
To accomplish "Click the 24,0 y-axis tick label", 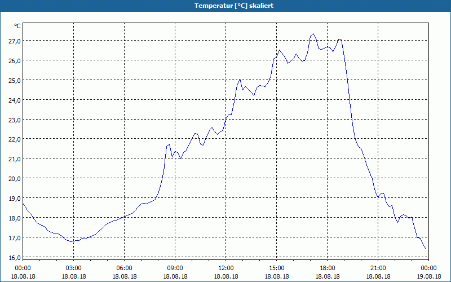I will [x=14, y=100].
